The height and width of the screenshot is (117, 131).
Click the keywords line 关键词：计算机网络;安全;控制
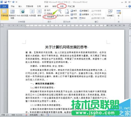coord(47,66)
